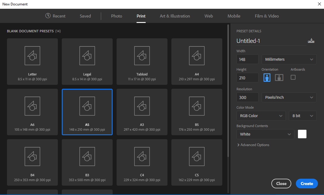Open the units dropdown showing Millimeters
This screenshot has height=195, width=324.
(x=289, y=59)
